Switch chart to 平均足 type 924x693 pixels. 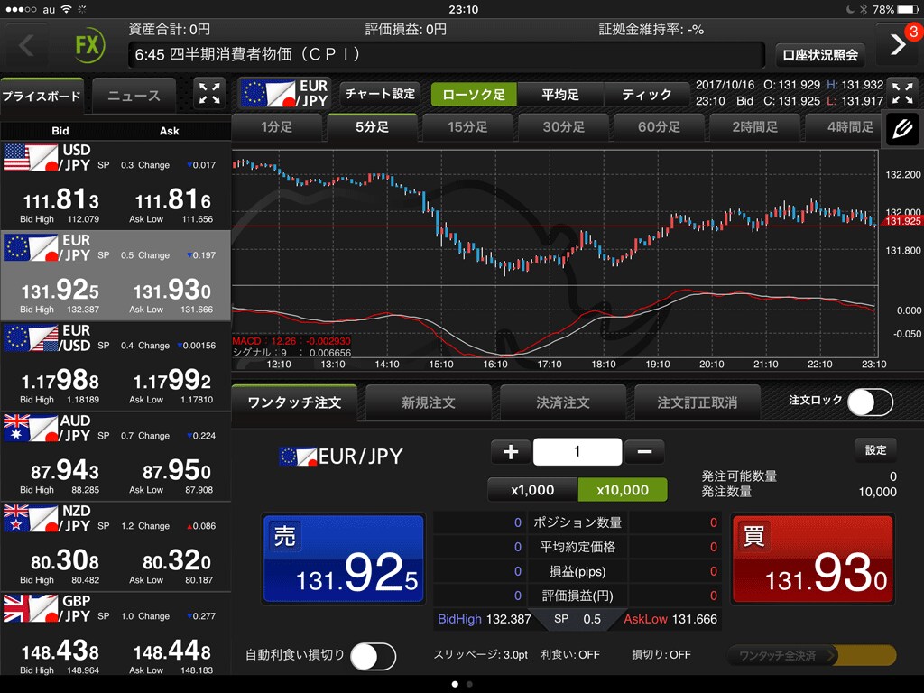tap(560, 94)
